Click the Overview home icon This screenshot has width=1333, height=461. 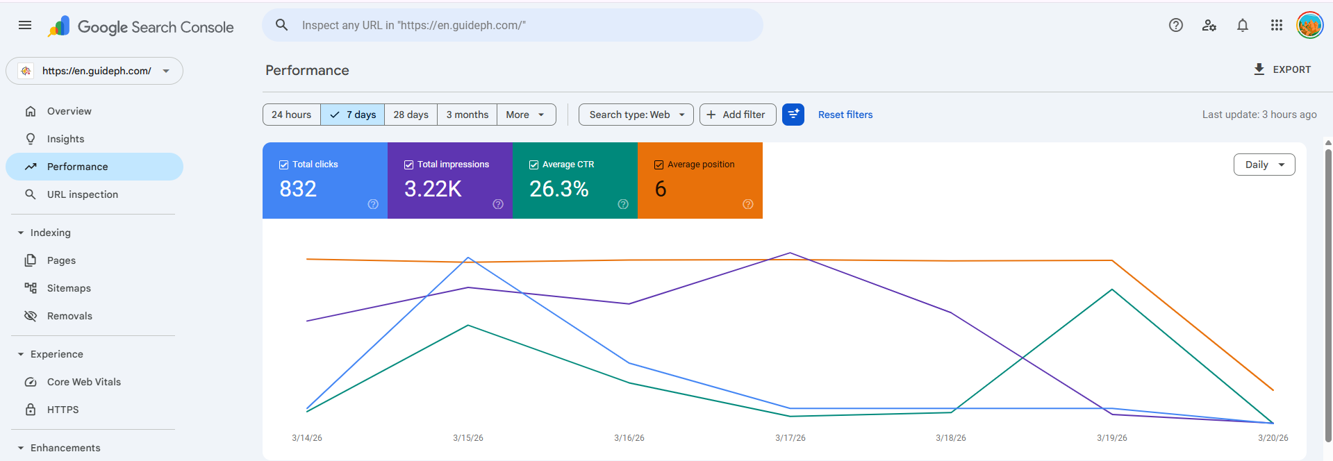[31, 111]
